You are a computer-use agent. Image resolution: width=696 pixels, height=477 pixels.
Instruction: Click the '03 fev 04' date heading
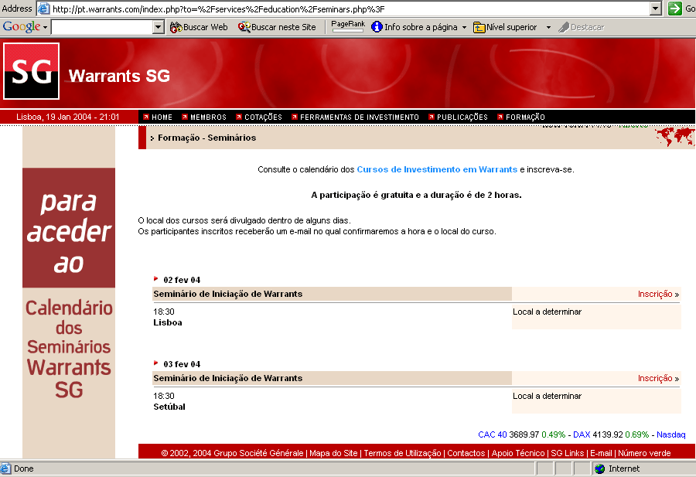[182, 364]
